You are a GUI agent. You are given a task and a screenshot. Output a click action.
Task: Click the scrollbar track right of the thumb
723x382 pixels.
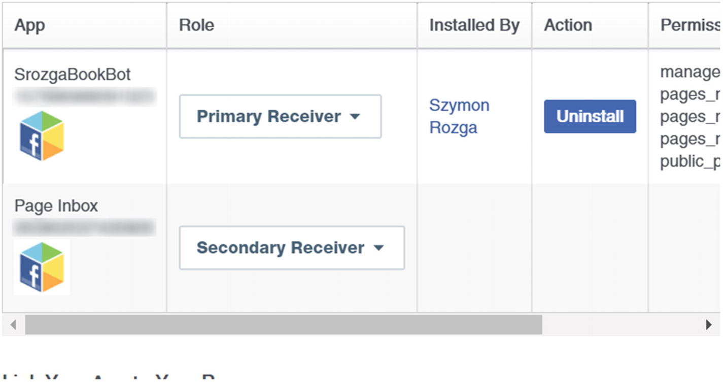[619, 325]
